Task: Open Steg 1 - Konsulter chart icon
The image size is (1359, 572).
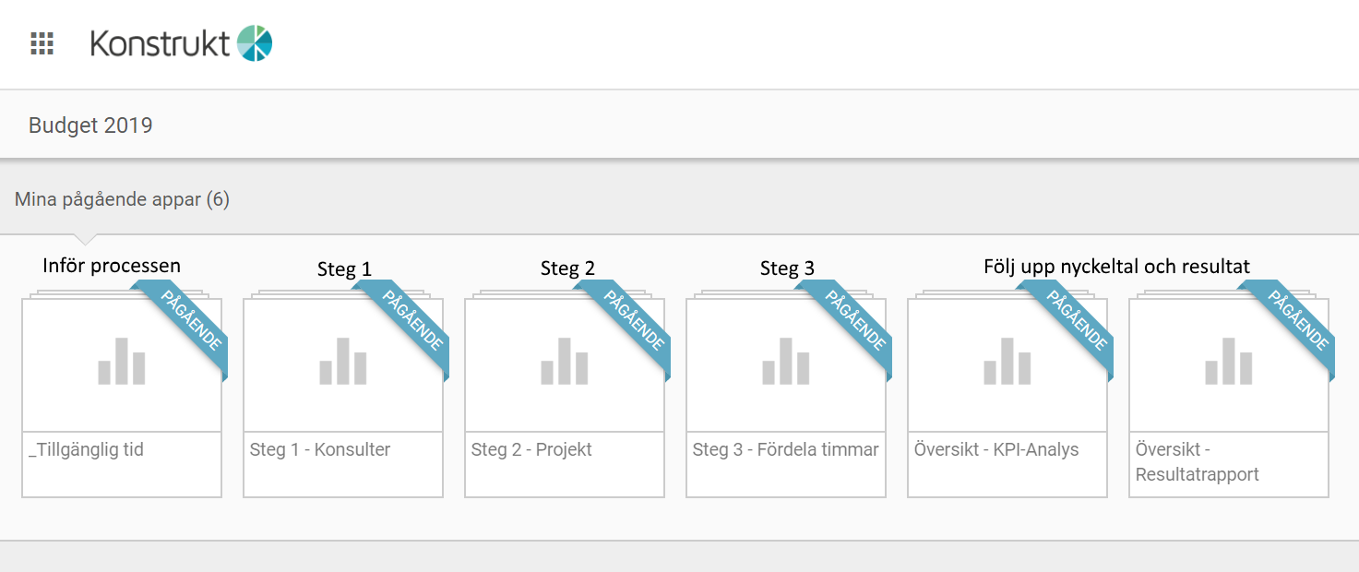Action: coord(343,362)
